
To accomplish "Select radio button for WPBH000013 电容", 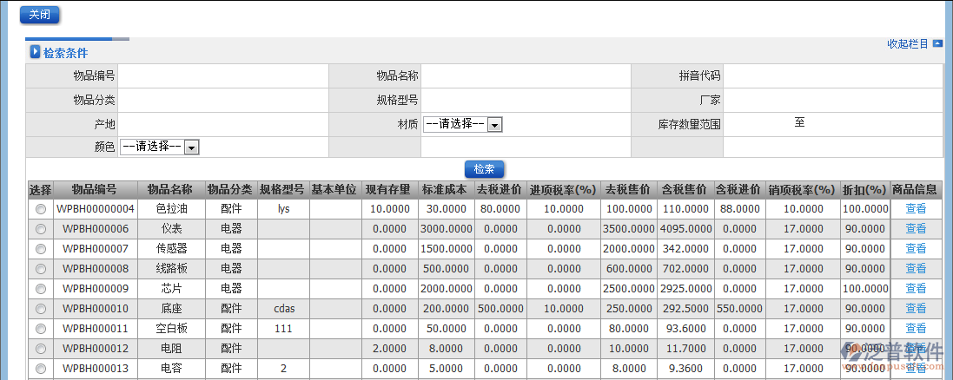I will 41,369.
